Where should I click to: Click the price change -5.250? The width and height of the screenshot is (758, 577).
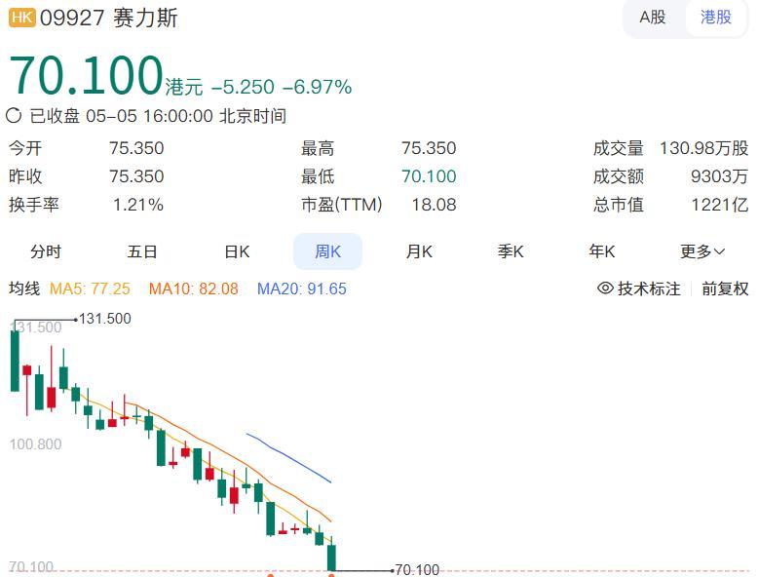244,87
